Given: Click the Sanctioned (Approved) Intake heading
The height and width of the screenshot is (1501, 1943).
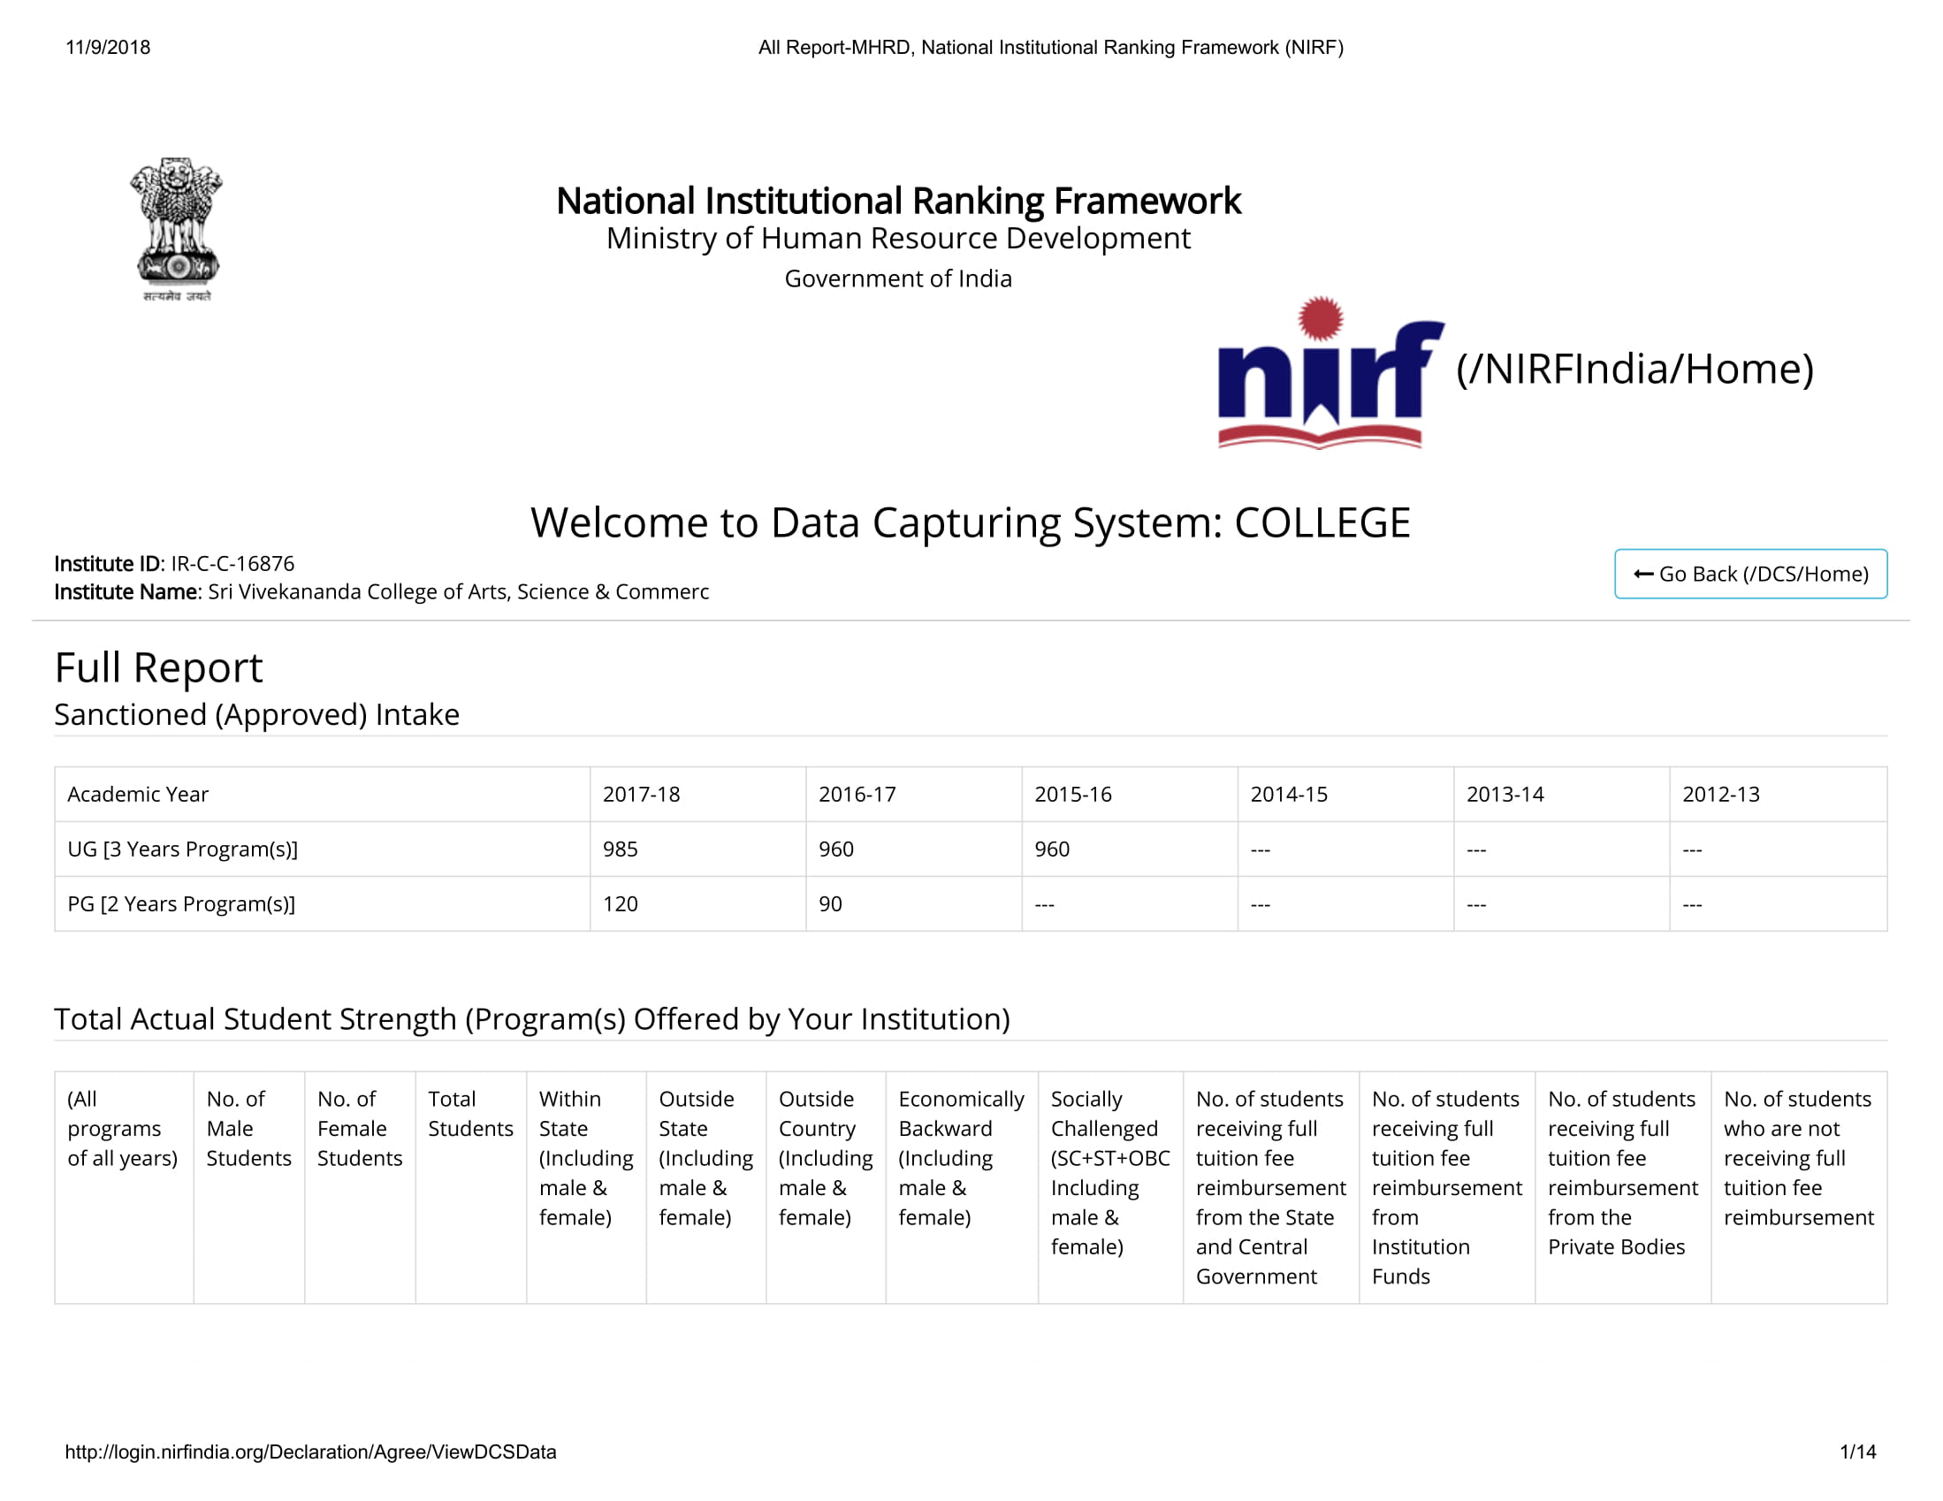Looking at the screenshot, I should (257, 714).
